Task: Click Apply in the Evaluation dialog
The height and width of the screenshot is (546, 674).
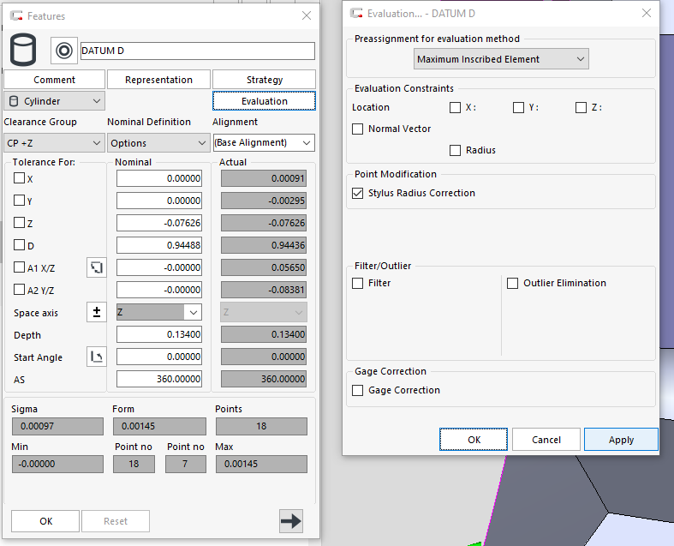Action: pyautogui.click(x=621, y=440)
